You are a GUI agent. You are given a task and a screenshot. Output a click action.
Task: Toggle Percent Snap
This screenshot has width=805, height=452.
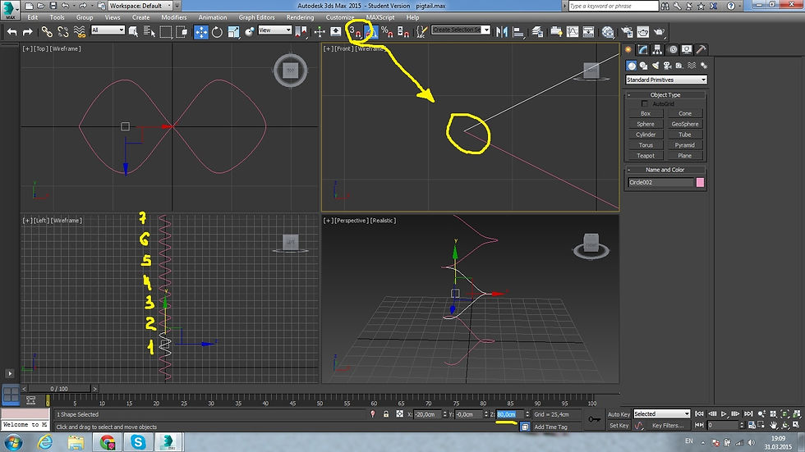tap(387, 32)
